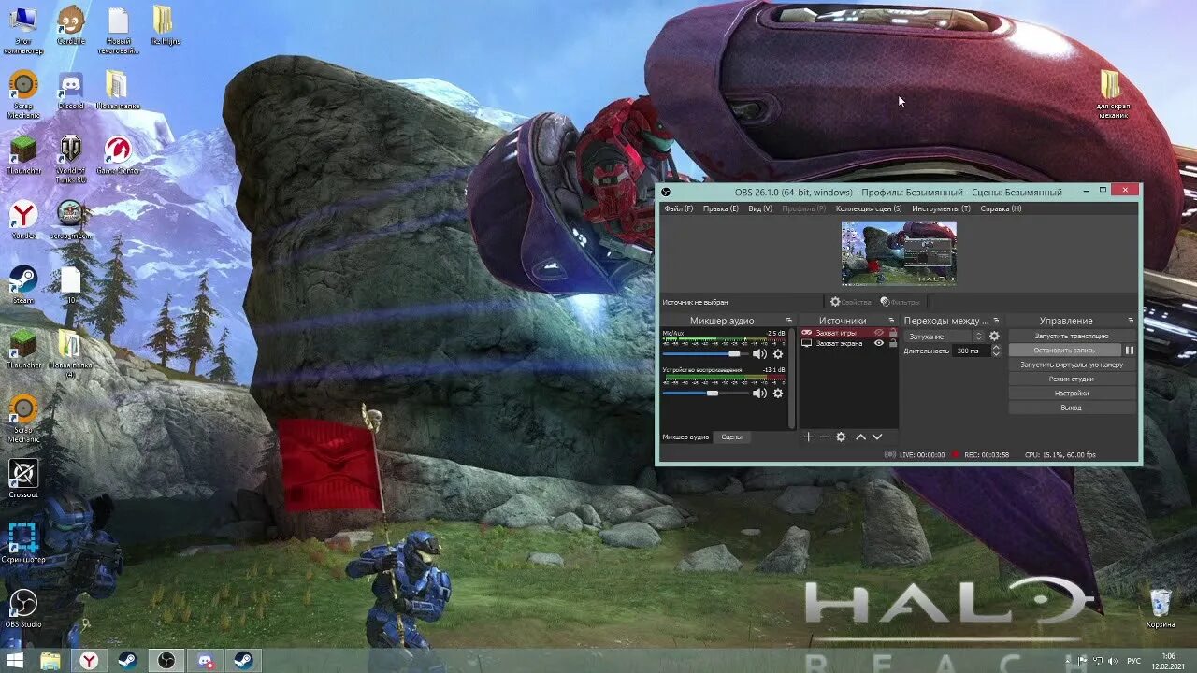Add a source with plus icon
Viewport: 1197px width, 673px height.
coord(809,437)
